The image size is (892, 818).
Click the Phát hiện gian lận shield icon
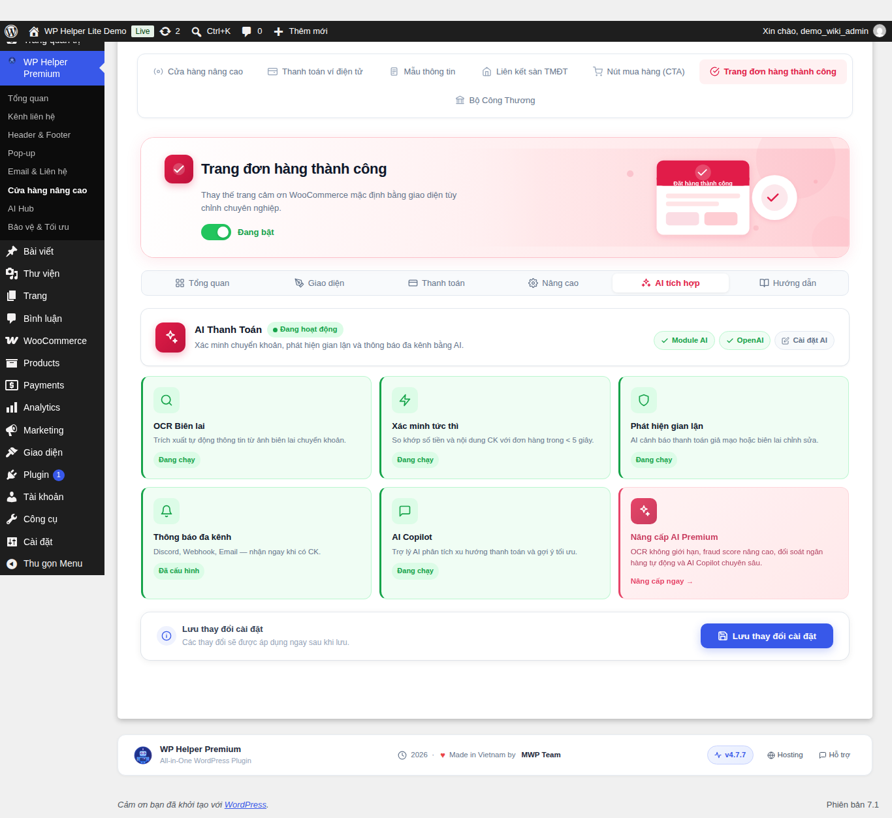click(644, 400)
